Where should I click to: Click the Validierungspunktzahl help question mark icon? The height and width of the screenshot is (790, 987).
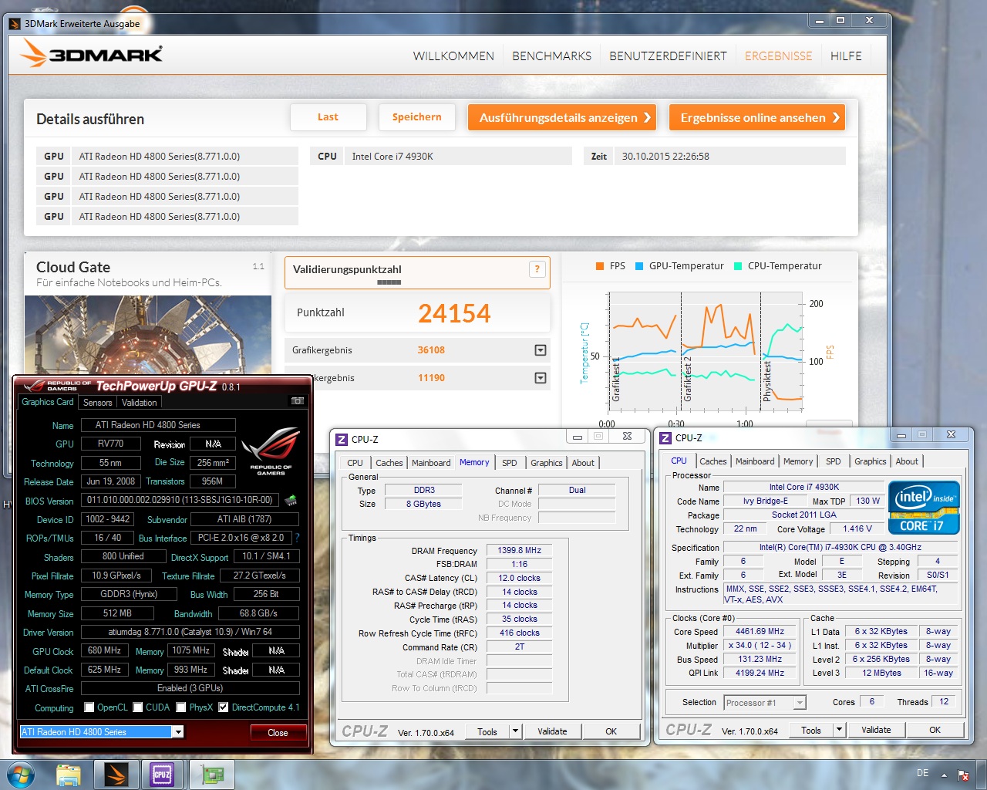pos(537,269)
